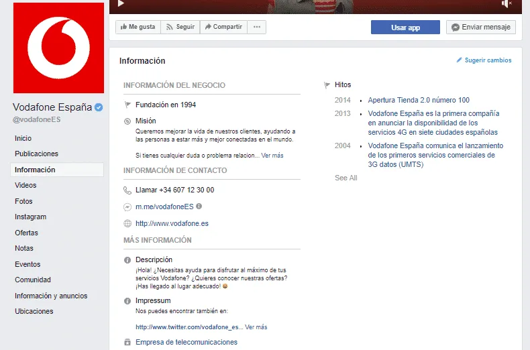Click the category icon beside Empresa de telecomunicaciones
This screenshot has width=530, height=350.
[x=127, y=342]
